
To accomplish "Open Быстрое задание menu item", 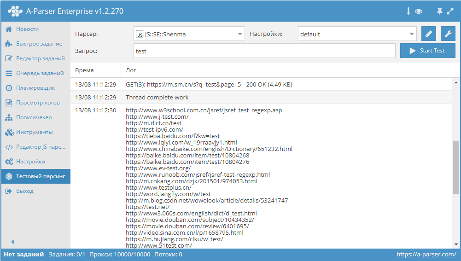I will pyautogui.click(x=35, y=44).
